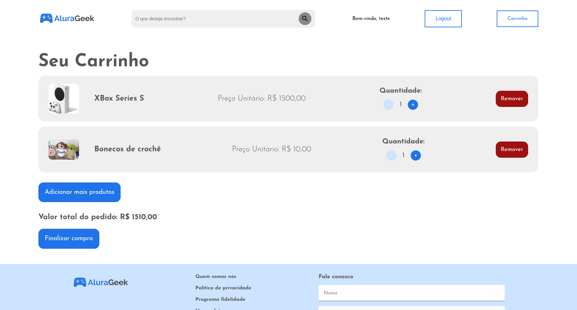Click Preço Unitário: R$ 10,00 text

coord(272,149)
